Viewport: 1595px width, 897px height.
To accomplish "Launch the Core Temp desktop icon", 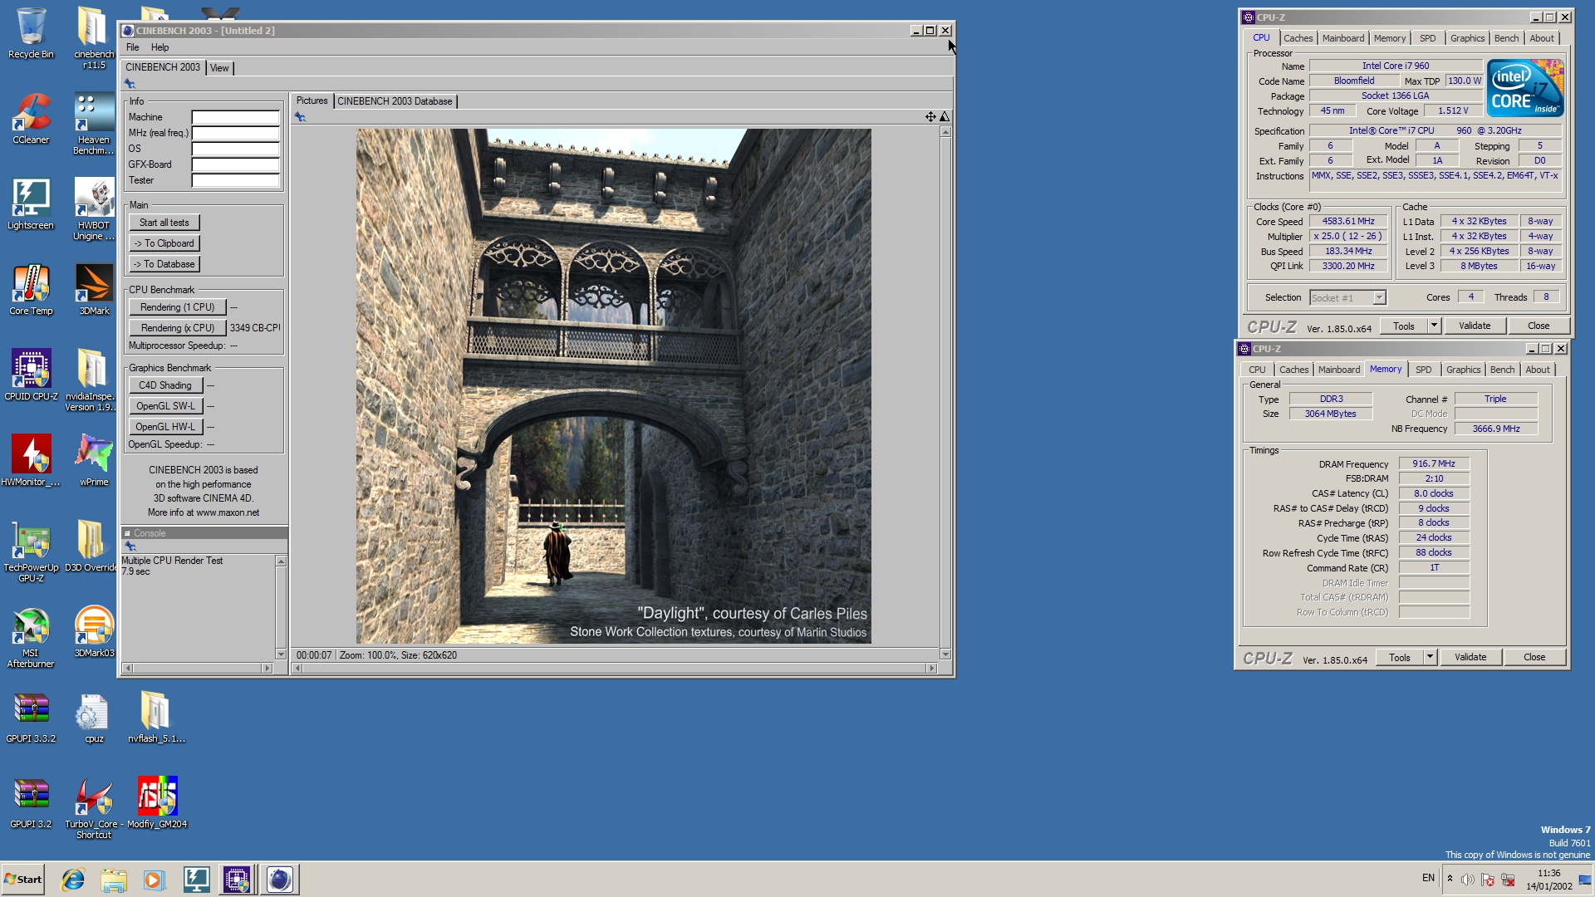I will click(31, 290).
